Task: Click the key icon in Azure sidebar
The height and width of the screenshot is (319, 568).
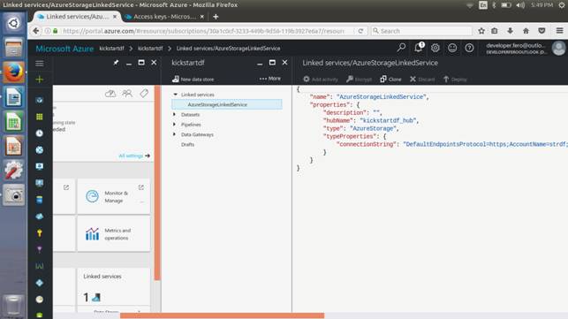Action: click(x=40, y=232)
